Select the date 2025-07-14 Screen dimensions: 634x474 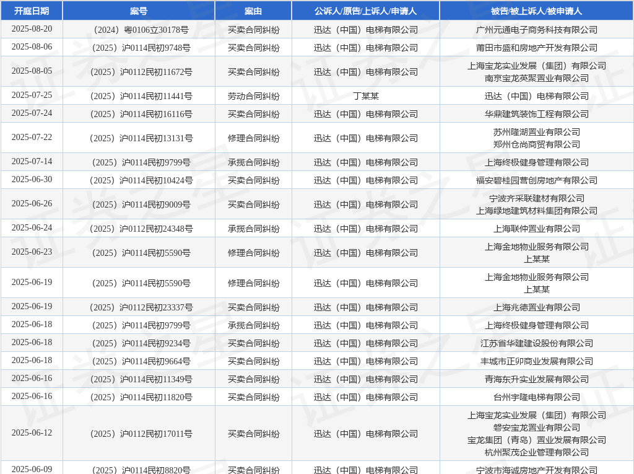[x=32, y=162]
